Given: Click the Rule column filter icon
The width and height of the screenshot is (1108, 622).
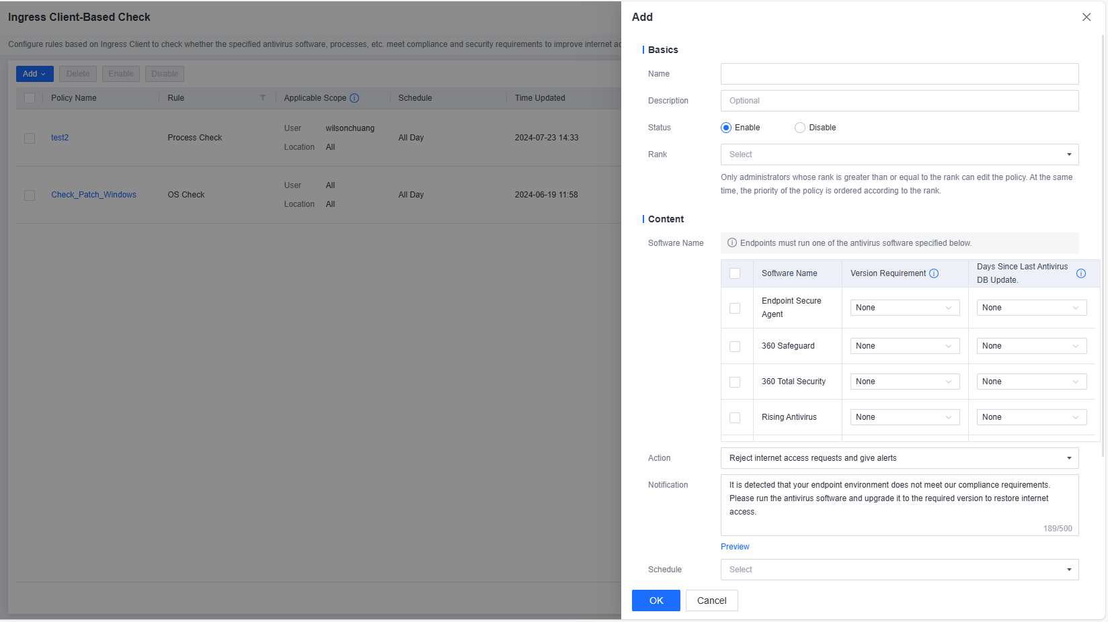Looking at the screenshot, I should point(263,98).
